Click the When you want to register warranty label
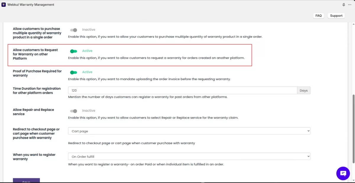Viewport: 355px width, 183px height. pos(34,157)
